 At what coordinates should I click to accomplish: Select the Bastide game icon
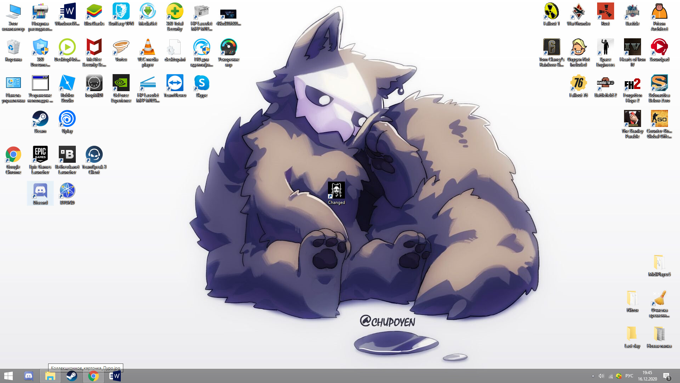(632, 14)
